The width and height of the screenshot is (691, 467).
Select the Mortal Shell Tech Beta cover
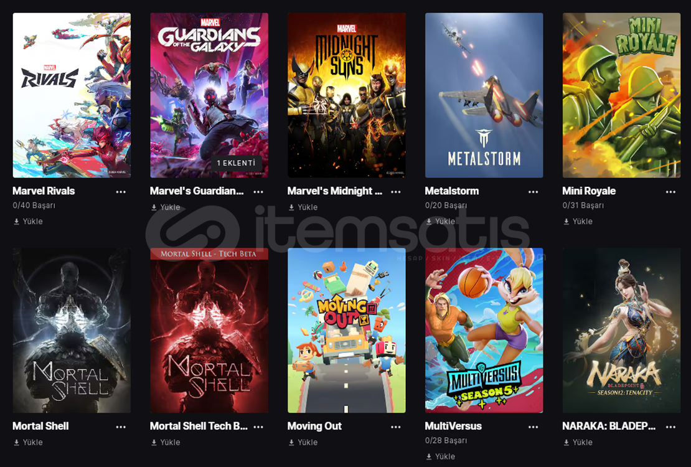click(209, 330)
